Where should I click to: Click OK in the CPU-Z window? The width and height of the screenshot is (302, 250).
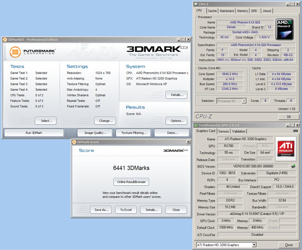(289, 117)
